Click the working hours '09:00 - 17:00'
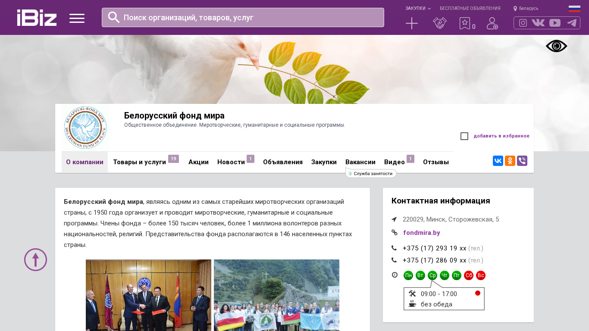Image resolution: width=589 pixels, height=331 pixels. pyautogui.click(x=439, y=294)
